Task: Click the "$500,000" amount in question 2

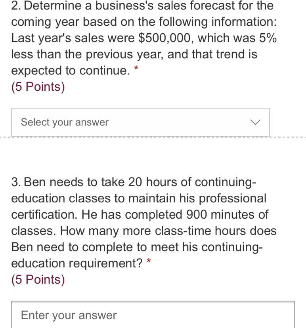Action: coord(166,38)
